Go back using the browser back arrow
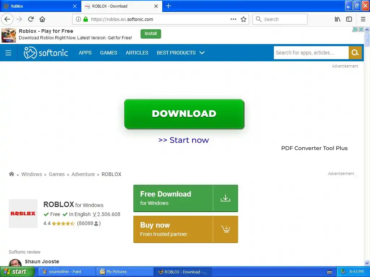The height and width of the screenshot is (277, 370). point(7,19)
